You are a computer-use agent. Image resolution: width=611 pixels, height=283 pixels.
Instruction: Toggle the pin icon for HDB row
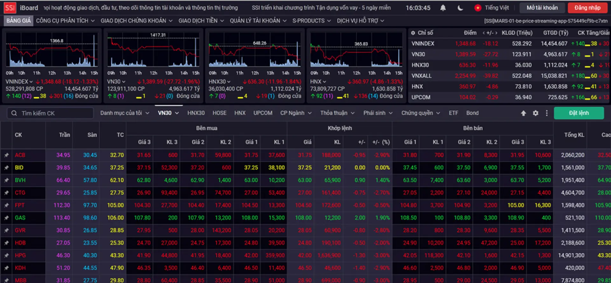click(6, 243)
